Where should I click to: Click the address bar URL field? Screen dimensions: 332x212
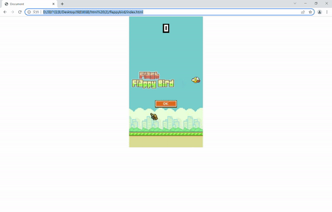pos(169,12)
